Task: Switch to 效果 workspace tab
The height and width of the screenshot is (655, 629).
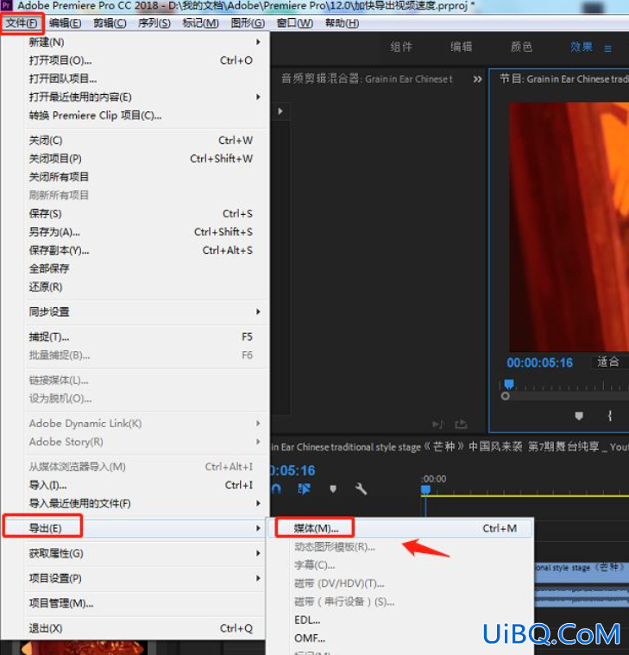Action: point(582,47)
